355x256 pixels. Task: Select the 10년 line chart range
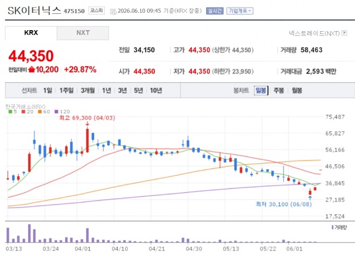tap(156, 91)
